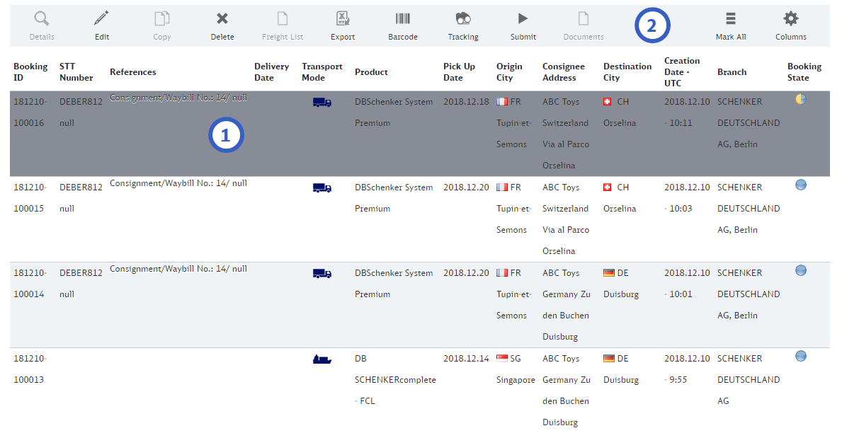Click DBSchenker System Premium in 100014 row
The height and width of the screenshot is (433, 842).
click(394, 283)
